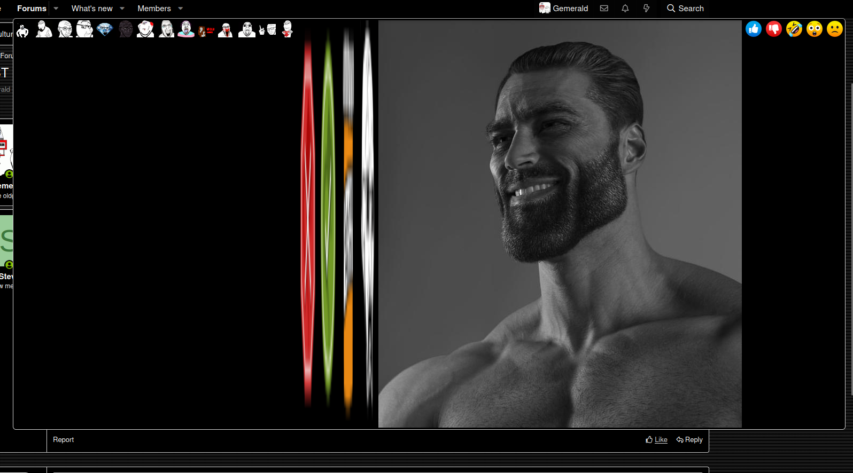Pick the purple-haired tongue-out face reaction
The width and height of the screenshot is (853, 473).
(x=186, y=29)
